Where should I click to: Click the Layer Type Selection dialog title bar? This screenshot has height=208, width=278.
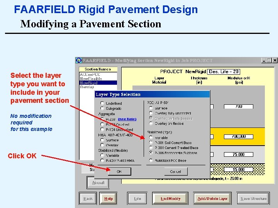click(x=152, y=94)
